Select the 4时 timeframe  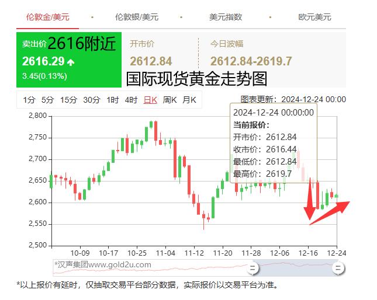pos(131,100)
